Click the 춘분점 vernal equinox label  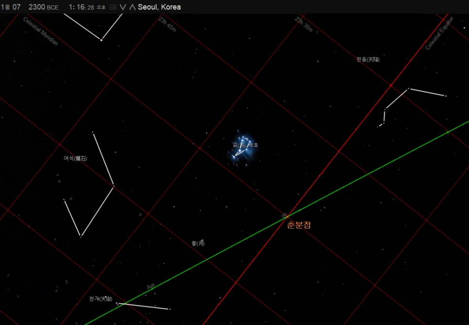(x=299, y=225)
